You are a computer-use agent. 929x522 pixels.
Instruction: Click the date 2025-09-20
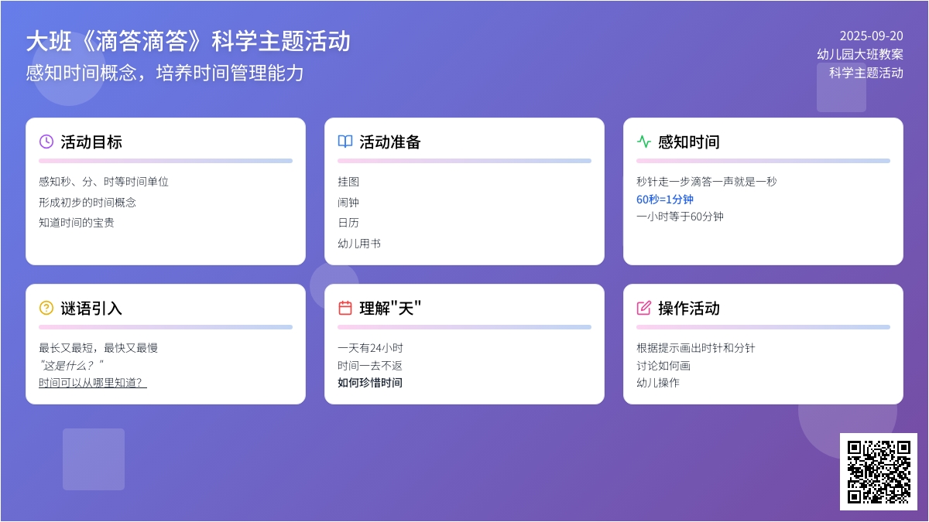[871, 36]
